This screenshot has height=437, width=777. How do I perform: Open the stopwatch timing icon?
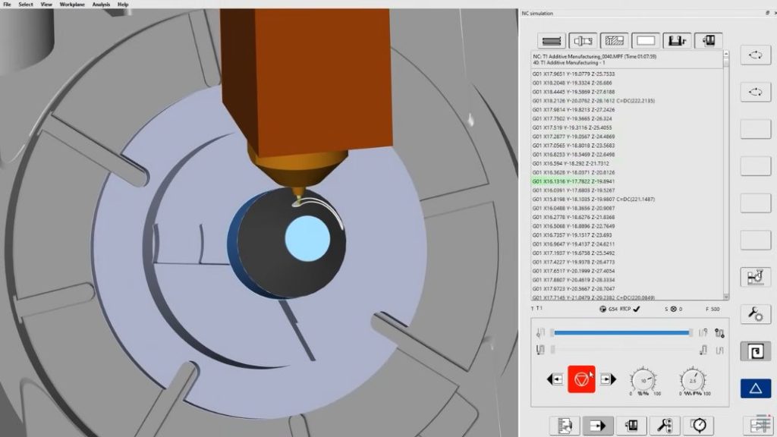click(699, 426)
